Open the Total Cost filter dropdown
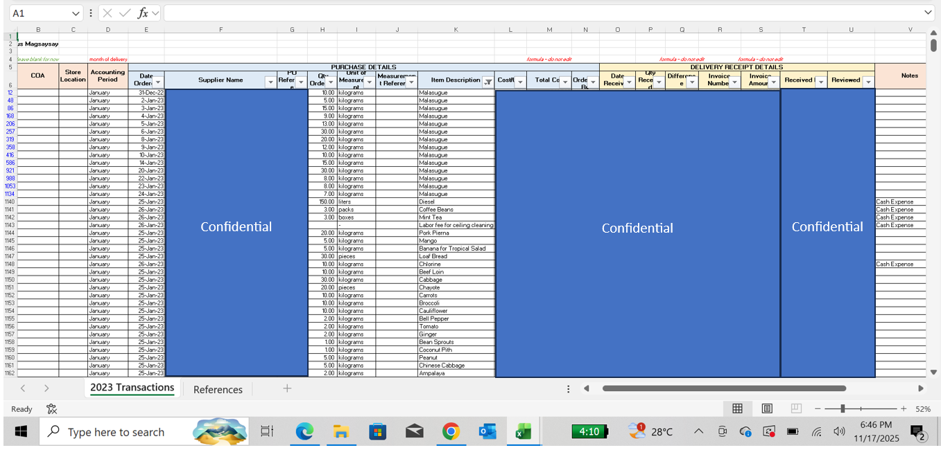The width and height of the screenshot is (941, 450). (565, 82)
